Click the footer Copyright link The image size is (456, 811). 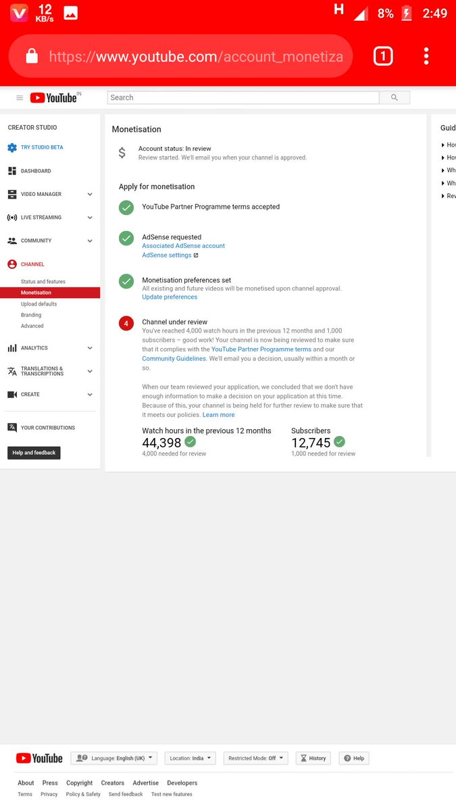[x=79, y=783]
